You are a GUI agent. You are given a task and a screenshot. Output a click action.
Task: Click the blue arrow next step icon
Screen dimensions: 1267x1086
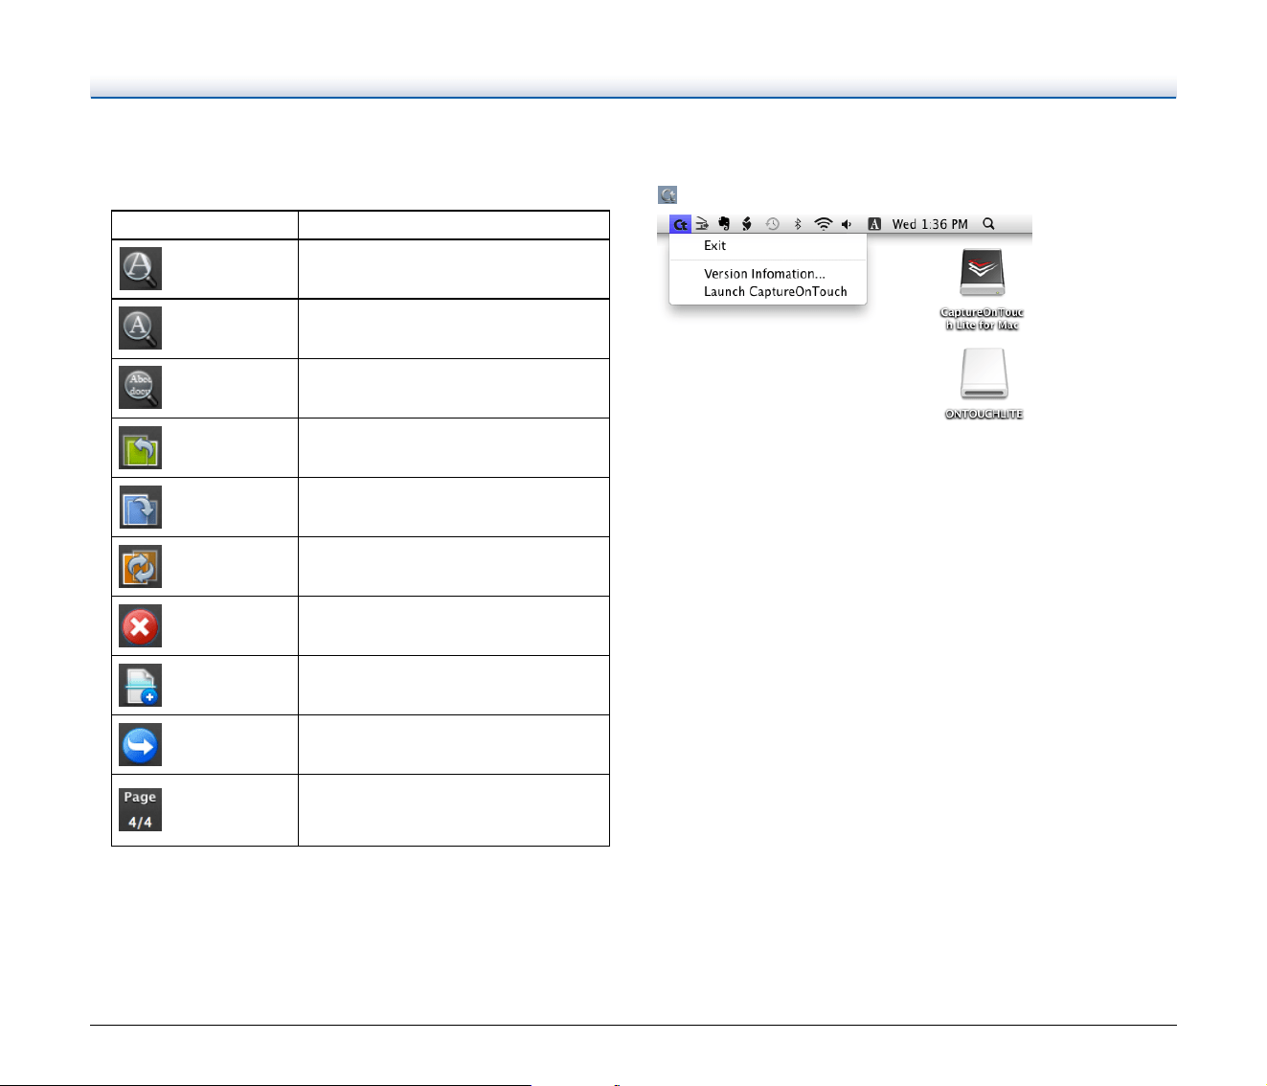(x=140, y=745)
